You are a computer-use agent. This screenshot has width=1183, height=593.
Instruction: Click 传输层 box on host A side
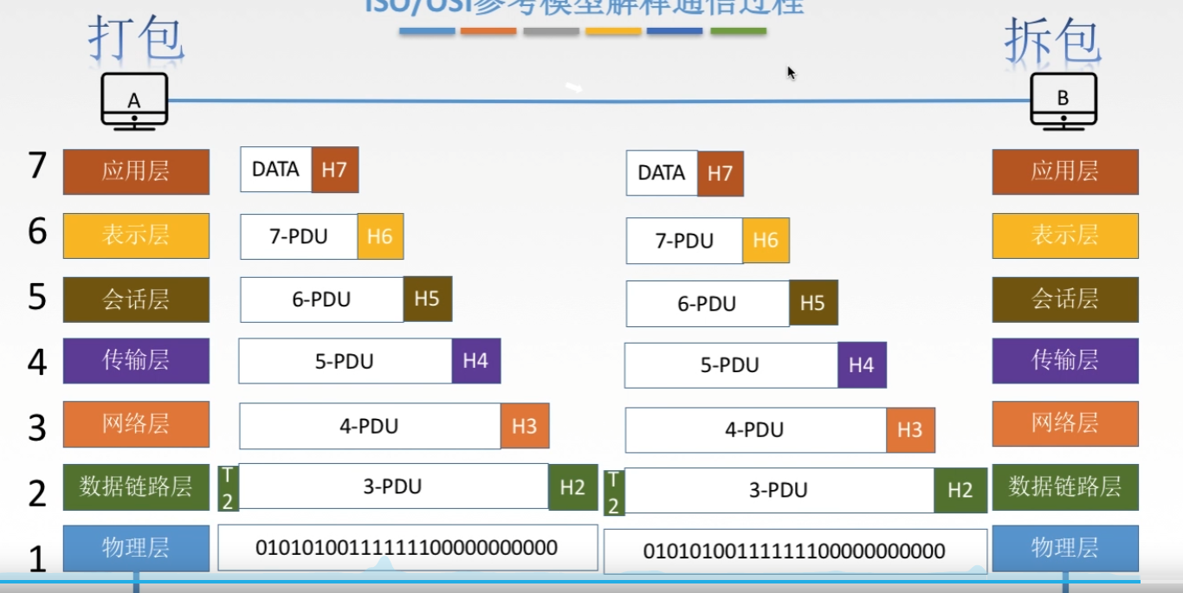[136, 360]
